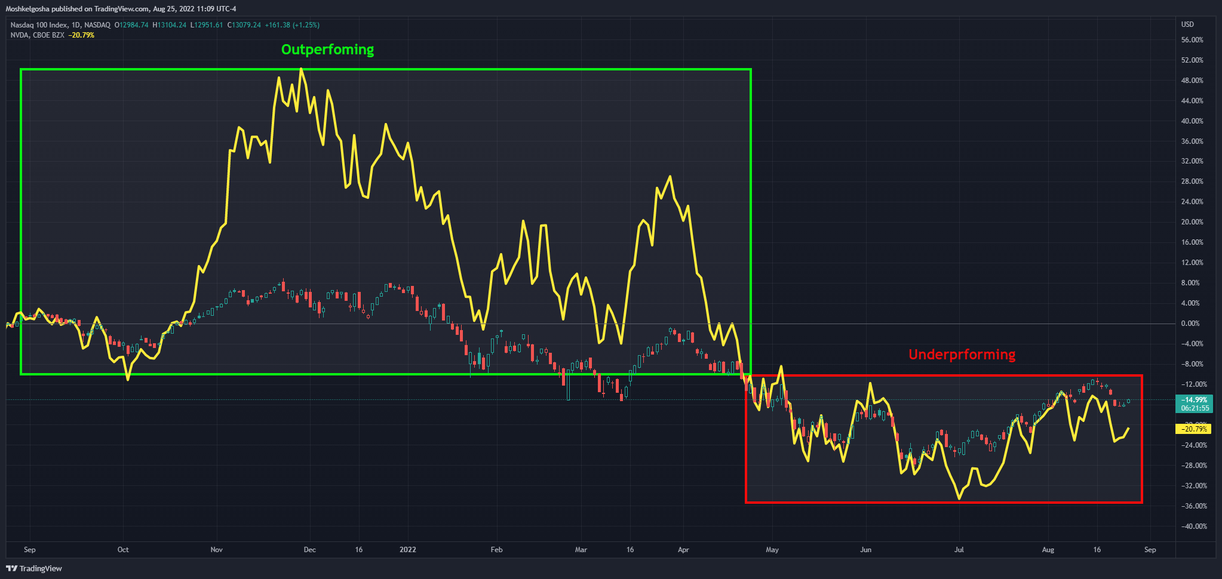Click the 2022 label on the time axis
The image size is (1222, 579).
tap(408, 550)
